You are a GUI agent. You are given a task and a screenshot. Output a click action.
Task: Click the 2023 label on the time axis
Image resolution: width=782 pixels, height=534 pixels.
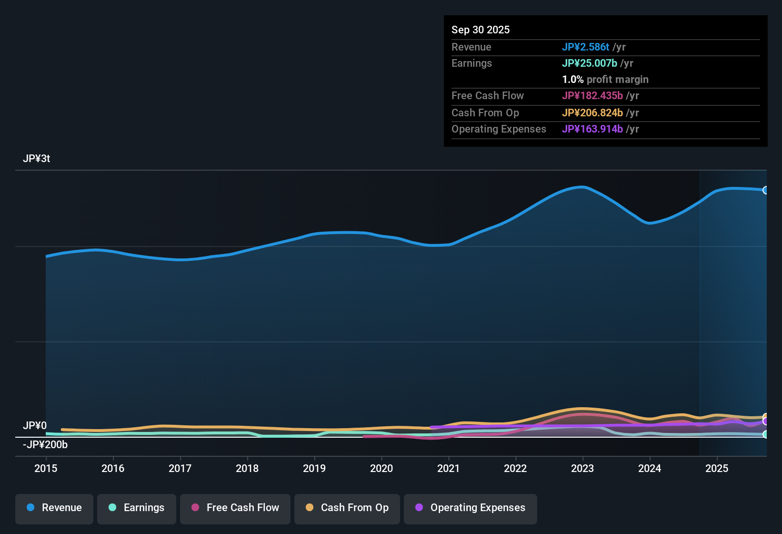(x=582, y=469)
